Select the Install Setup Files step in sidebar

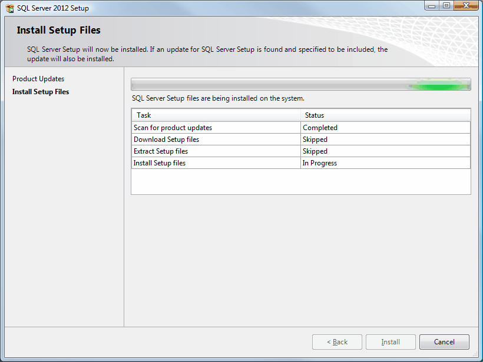pyautogui.click(x=41, y=92)
